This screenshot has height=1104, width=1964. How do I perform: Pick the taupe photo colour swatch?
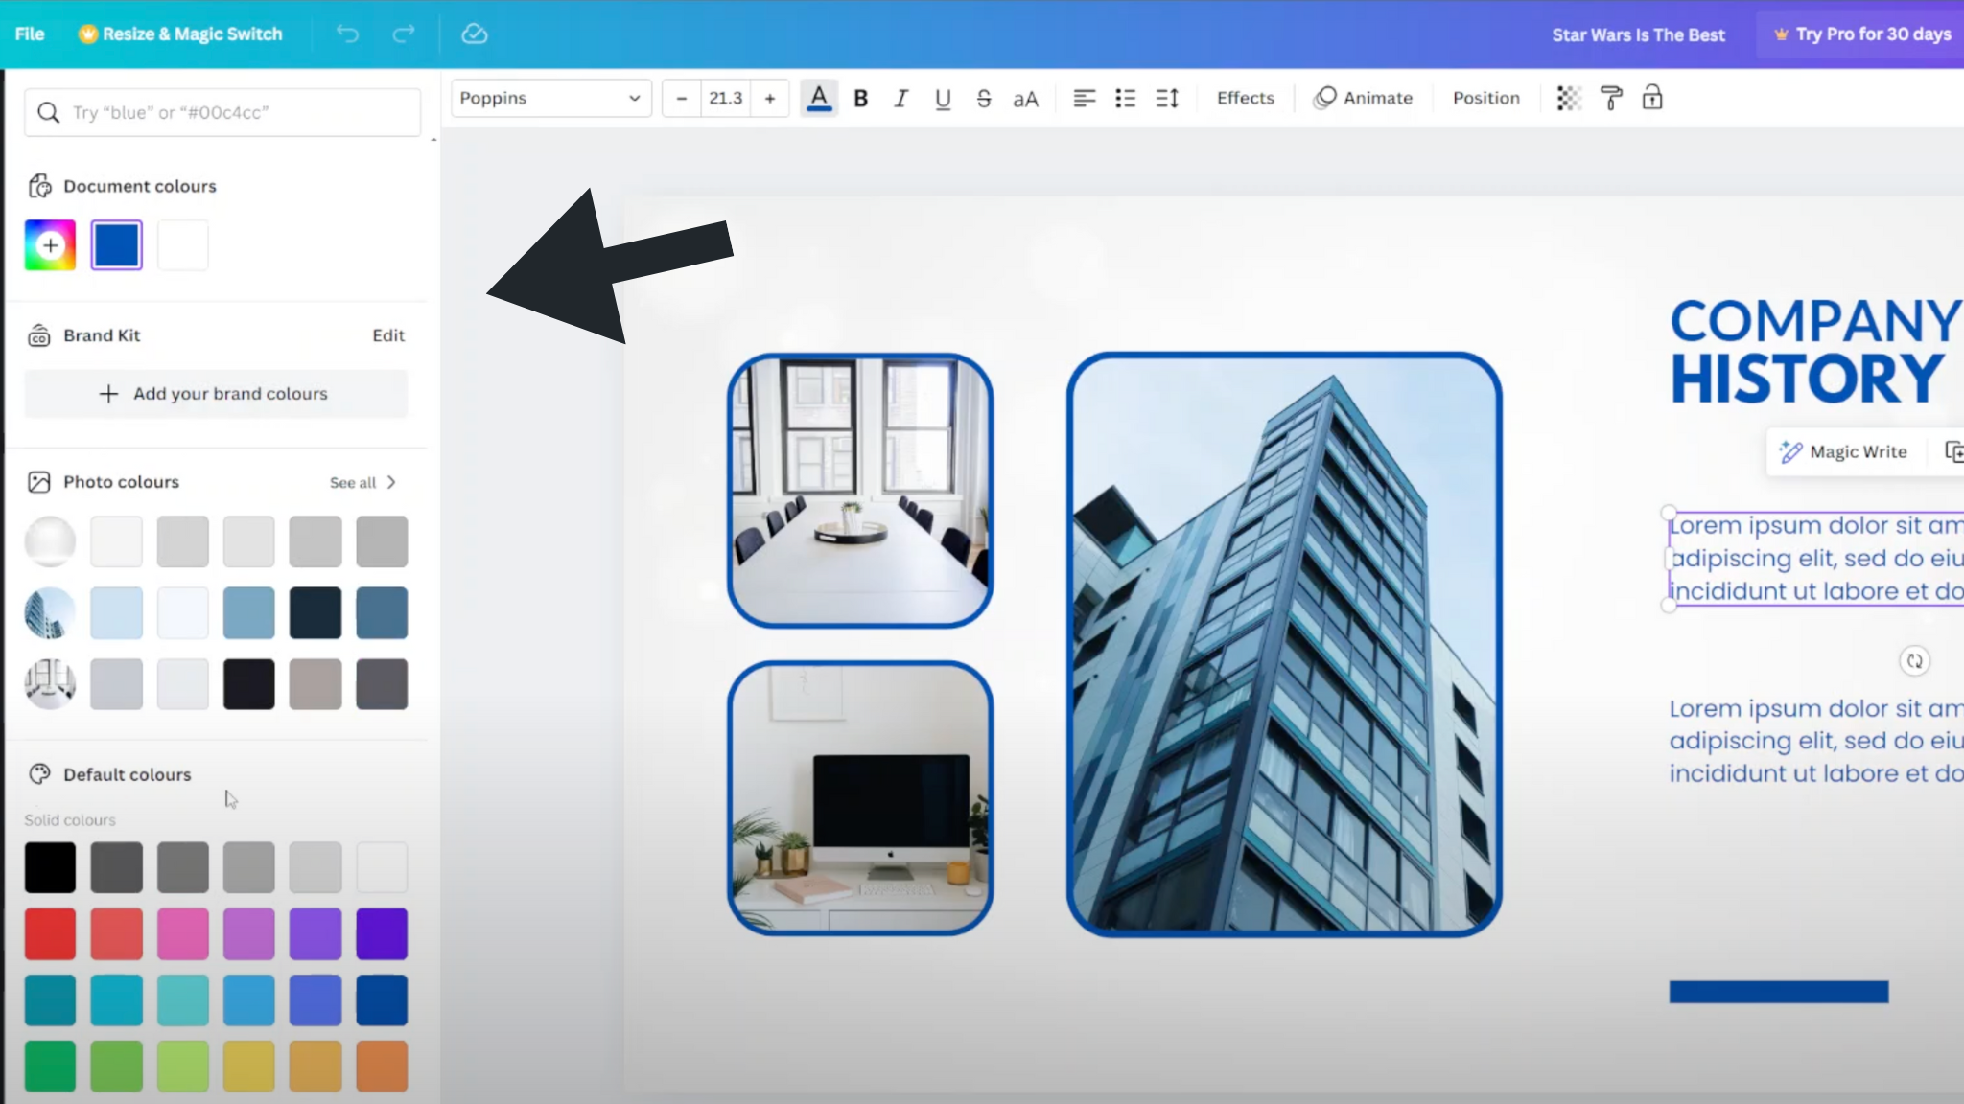(x=316, y=684)
